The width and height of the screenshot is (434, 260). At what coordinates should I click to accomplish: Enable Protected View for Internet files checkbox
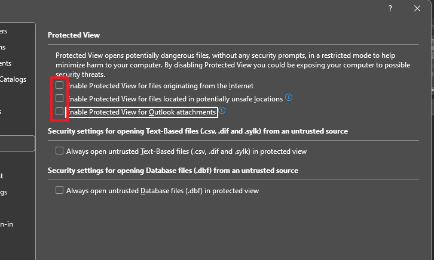click(x=59, y=85)
